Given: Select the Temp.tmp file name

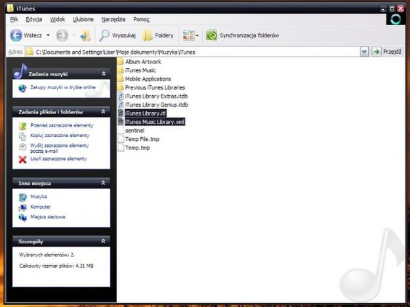Looking at the screenshot, I should tap(138, 148).
